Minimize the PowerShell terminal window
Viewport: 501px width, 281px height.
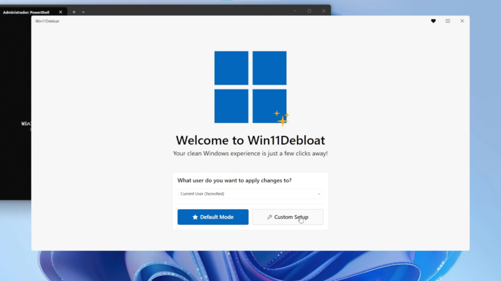(295, 11)
